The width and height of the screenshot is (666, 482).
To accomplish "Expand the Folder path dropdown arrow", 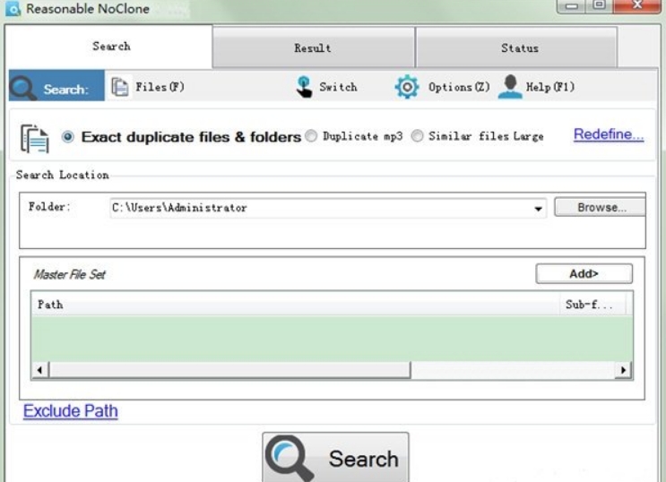I will tap(538, 209).
